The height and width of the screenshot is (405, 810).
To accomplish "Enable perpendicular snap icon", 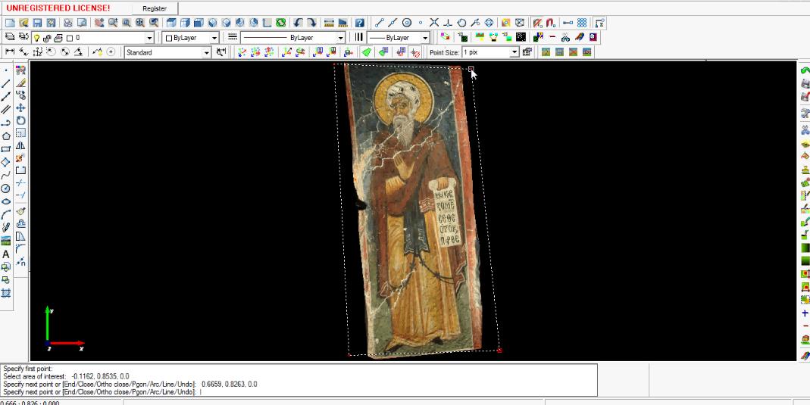I will coord(448,23).
